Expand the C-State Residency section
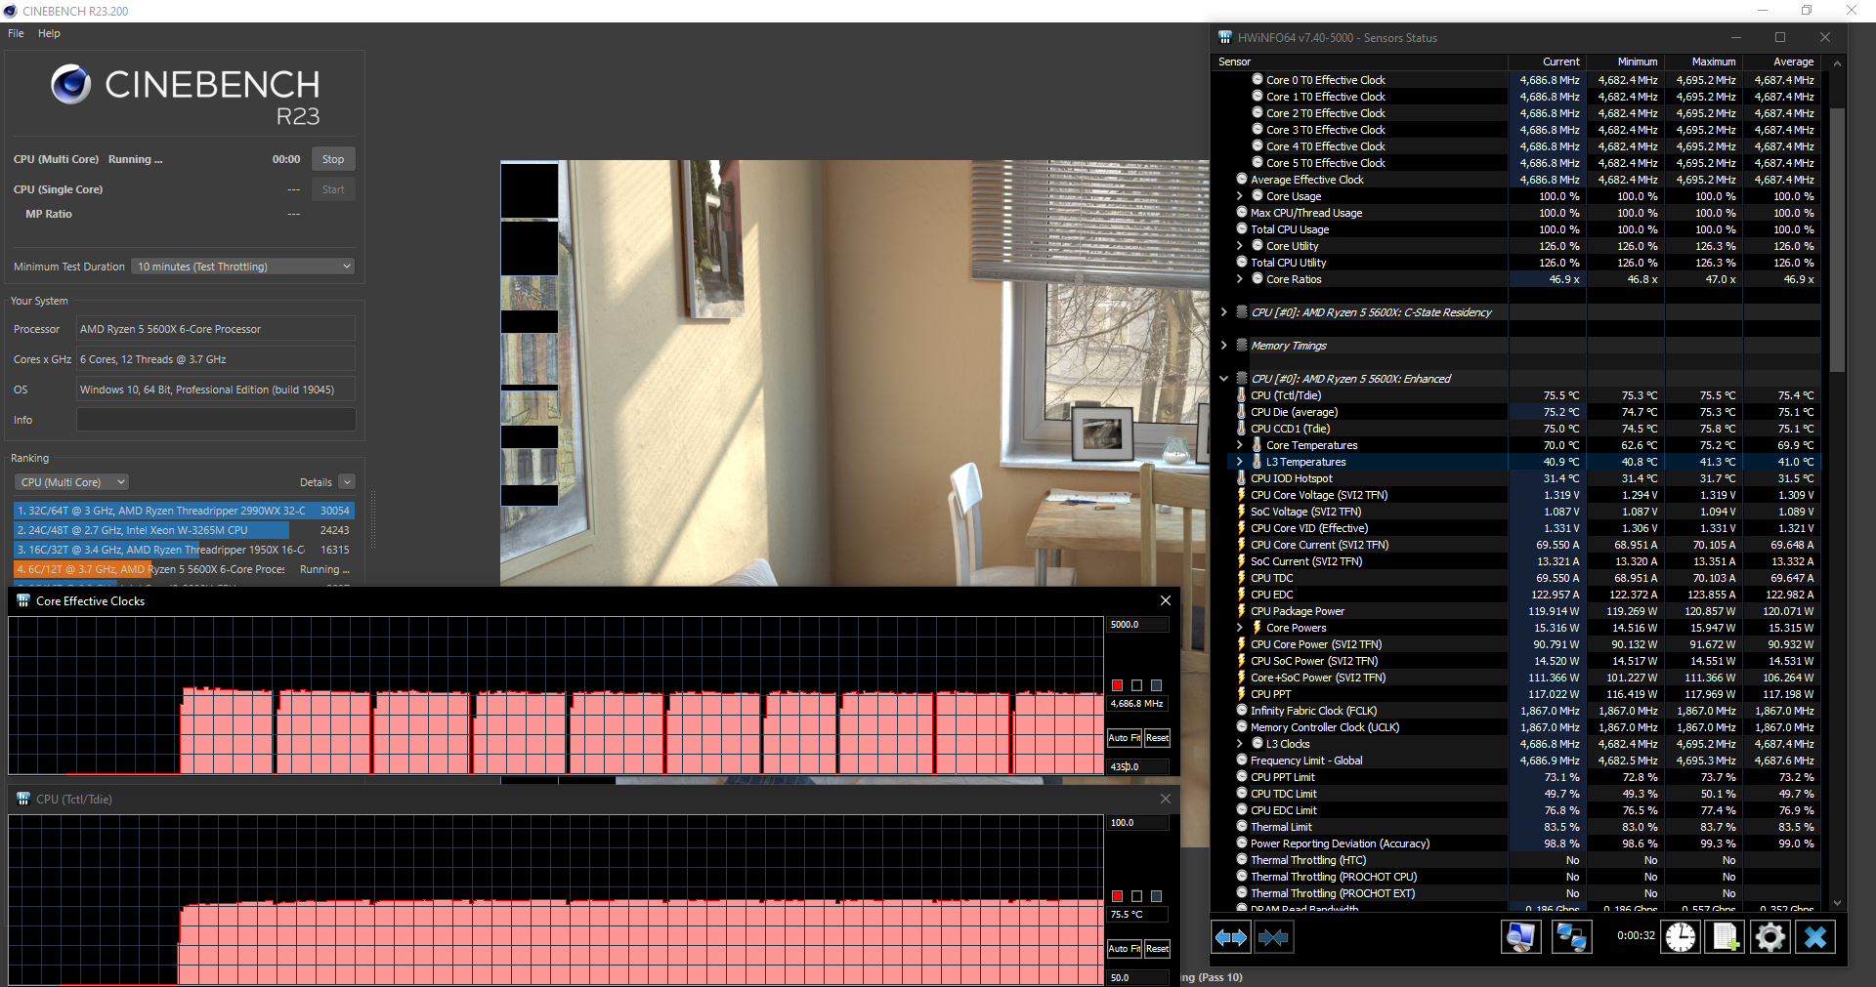Image resolution: width=1876 pixels, height=987 pixels. tap(1223, 312)
